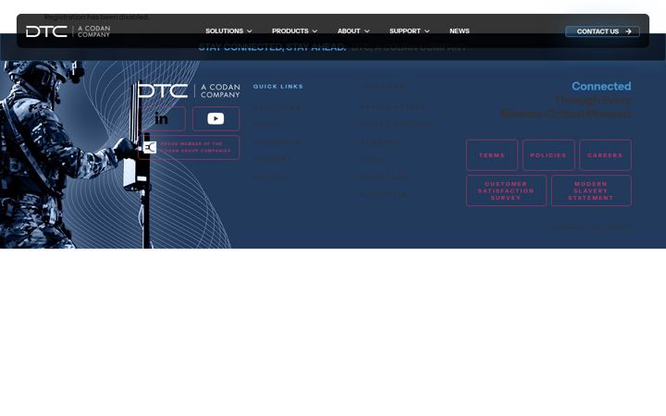Open DTC YouTube channel icon
Image resolution: width=666 pixels, height=416 pixels.
point(216,119)
